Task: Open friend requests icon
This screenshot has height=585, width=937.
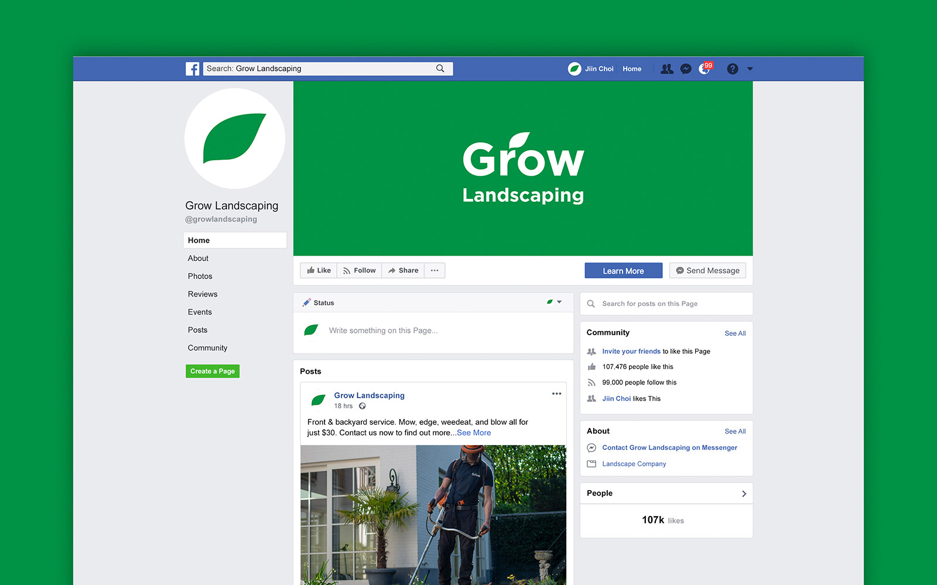Action: coord(667,69)
